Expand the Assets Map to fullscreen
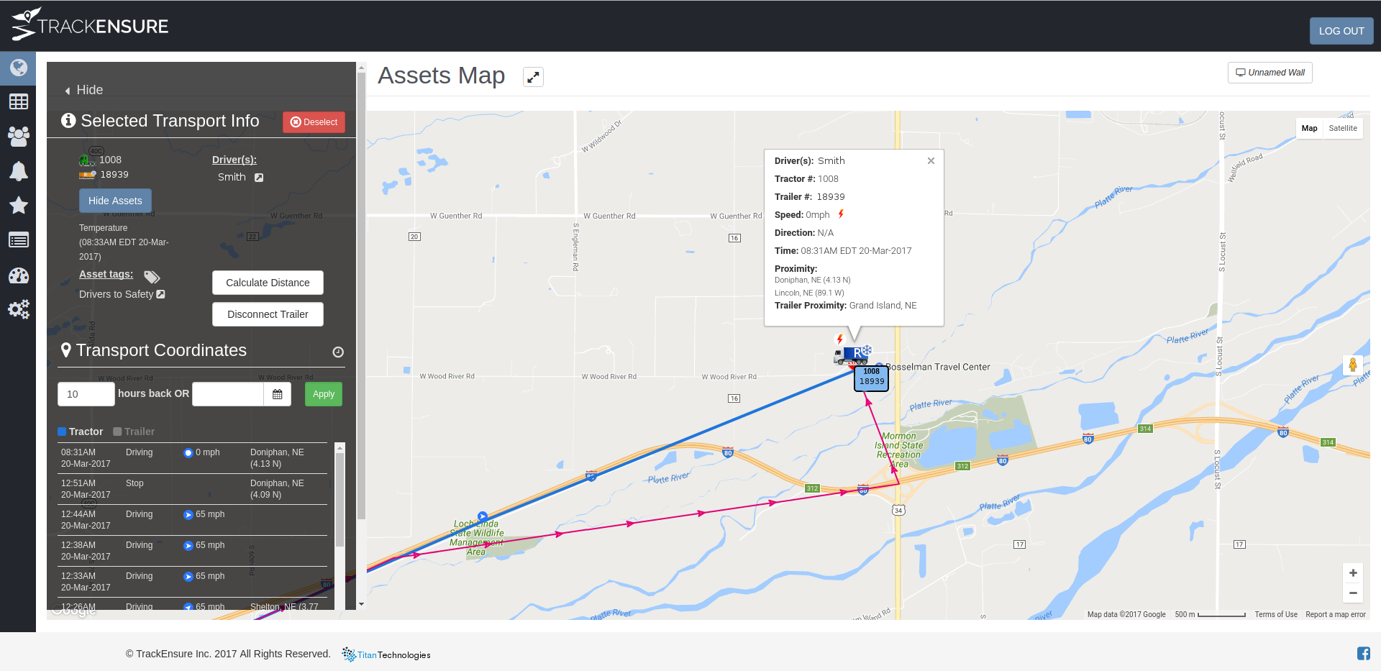The width and height of the screenshot is (1381, 671). coord(533,77)
